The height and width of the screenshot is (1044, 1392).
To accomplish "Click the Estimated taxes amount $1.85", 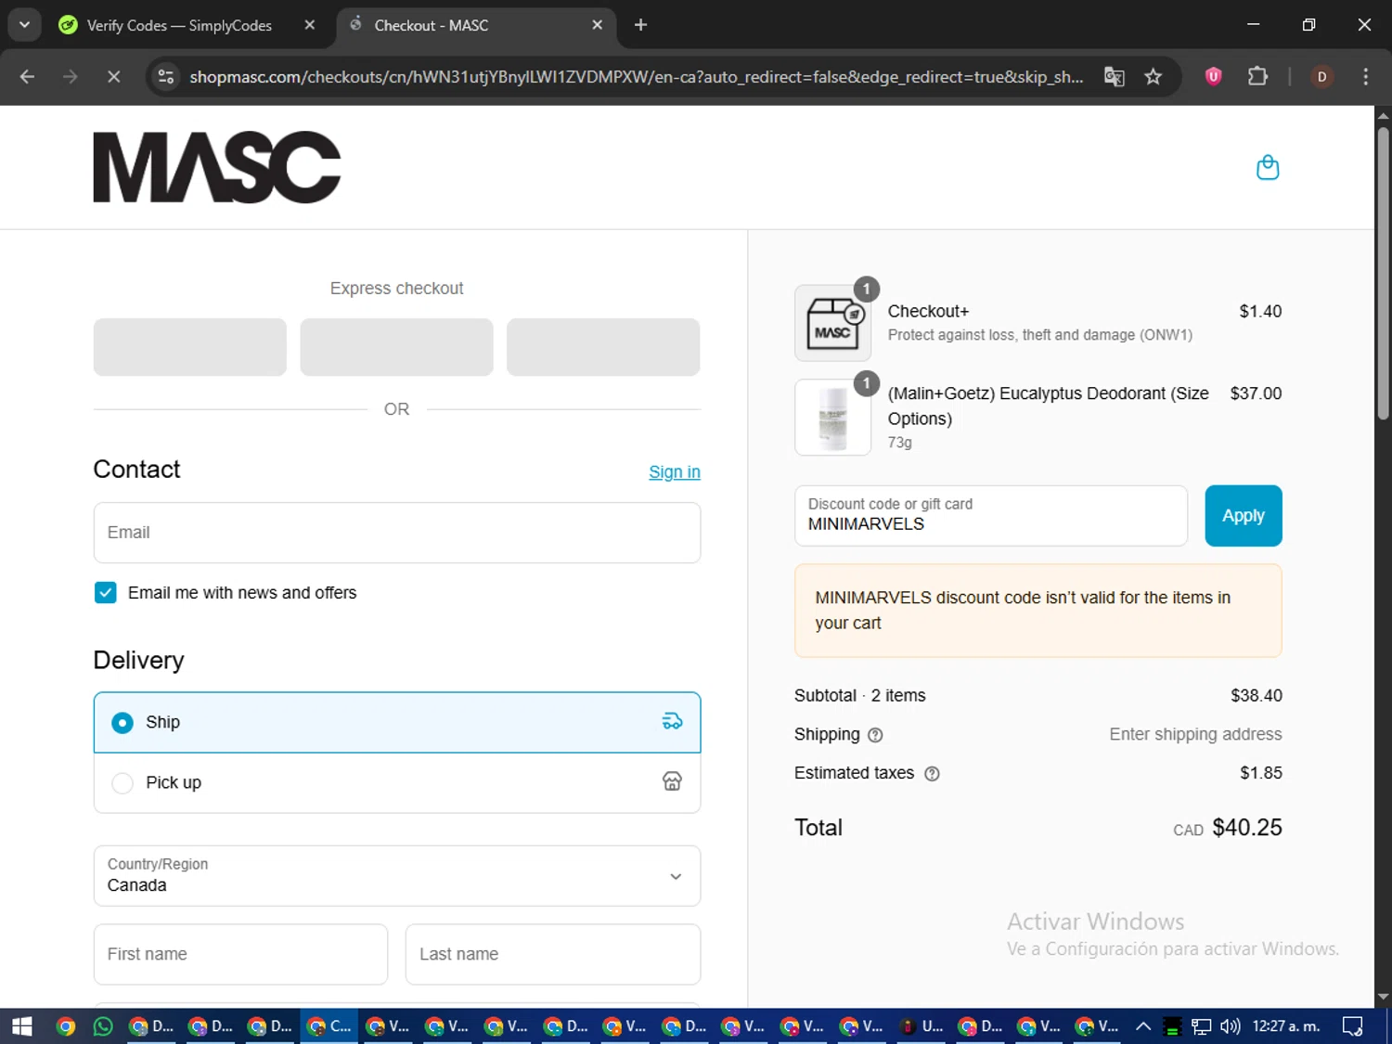I will coord(1261,773).
